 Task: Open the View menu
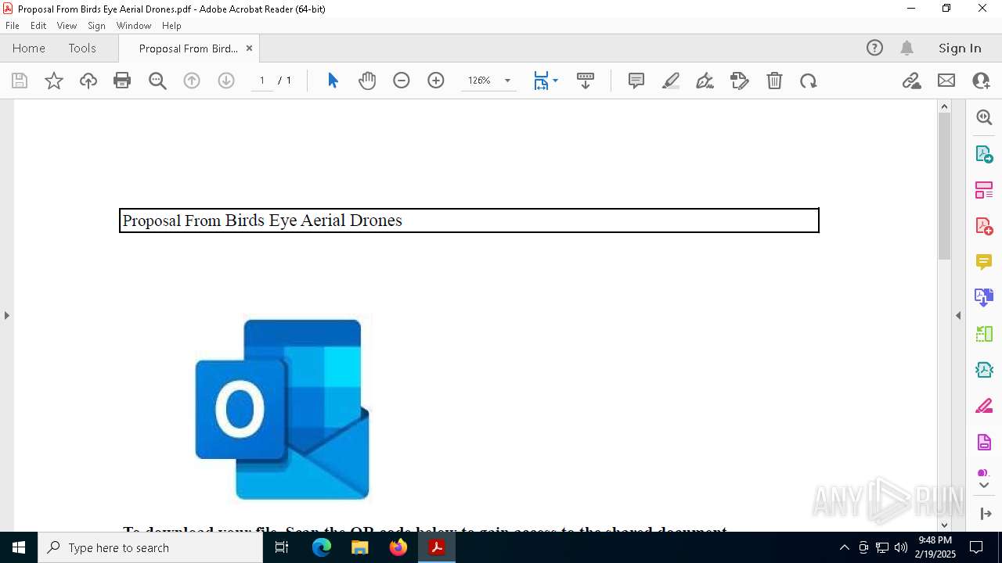point(67,26)
